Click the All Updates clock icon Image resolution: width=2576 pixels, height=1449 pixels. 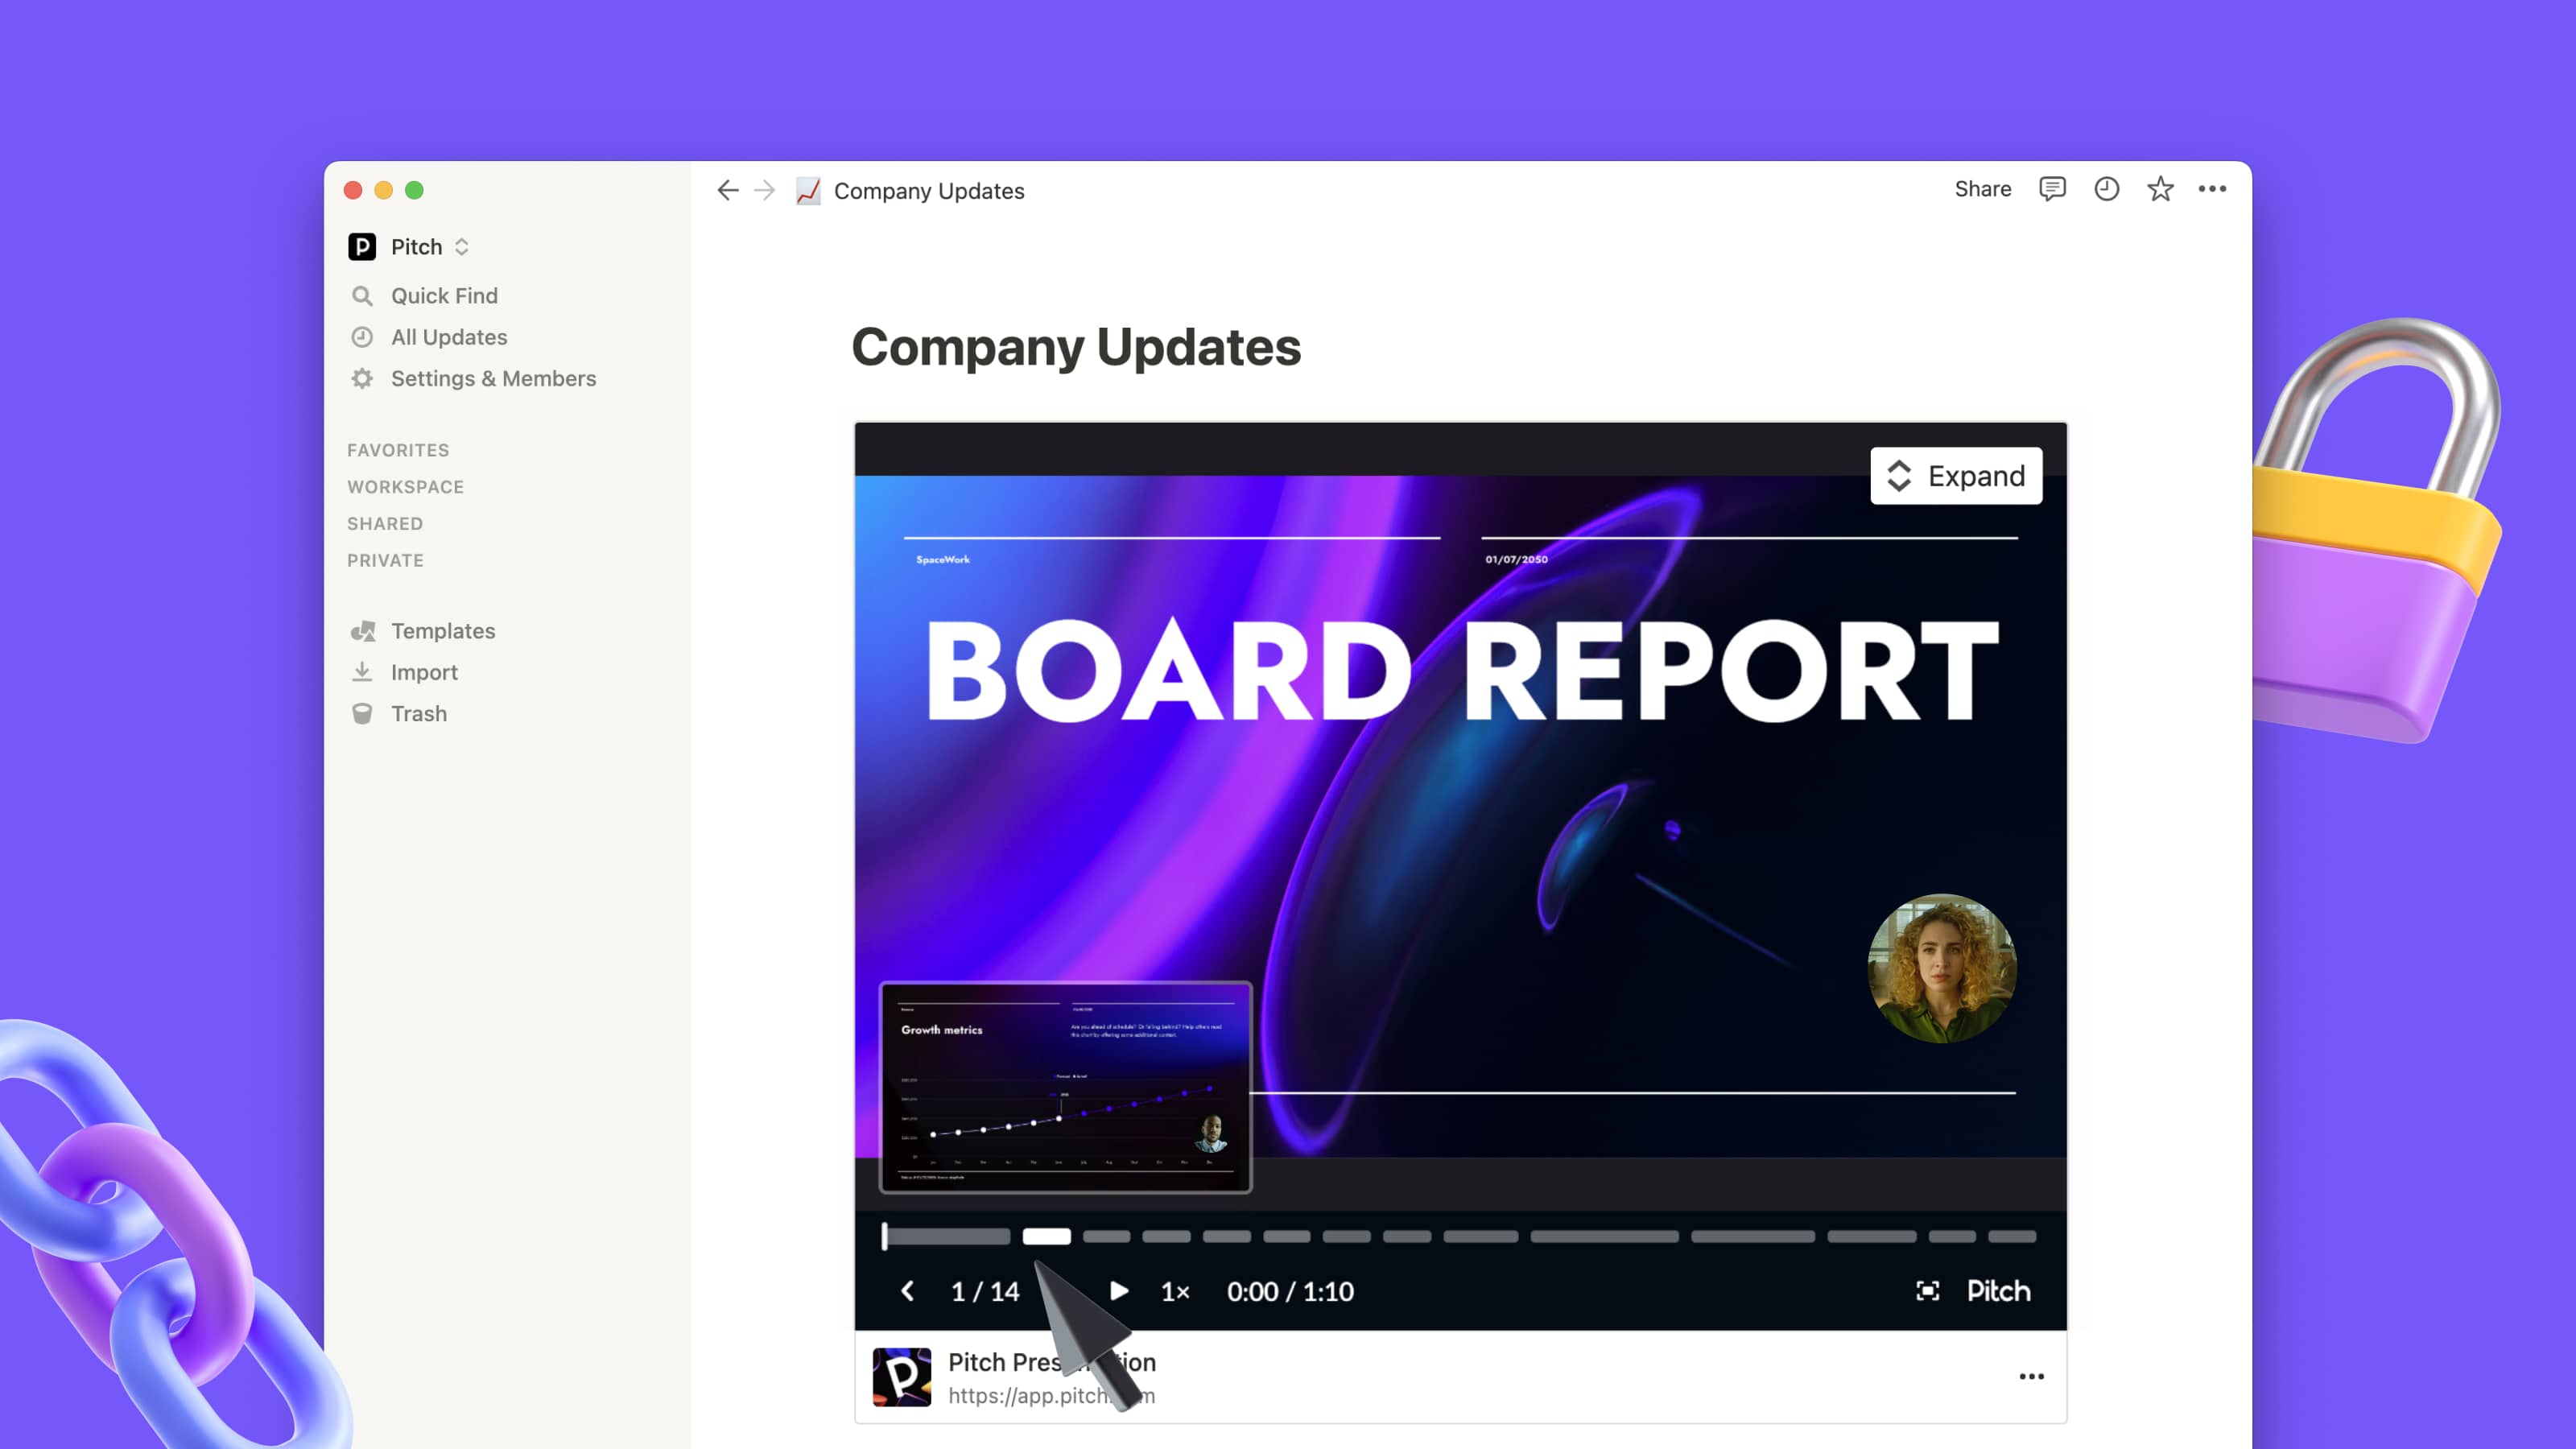[x=362, y=337]
